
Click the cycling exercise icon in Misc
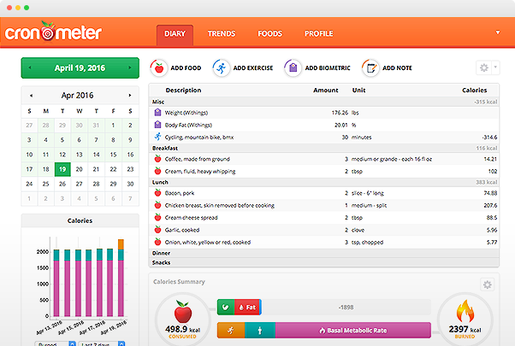point(157,136)
